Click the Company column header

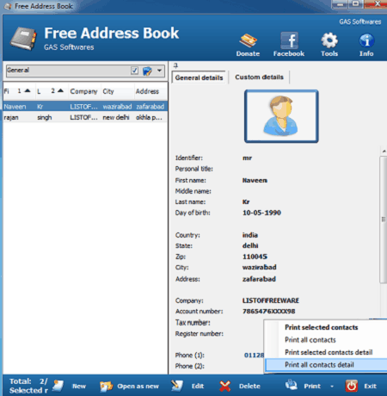coord(83,91)
